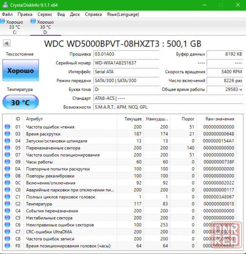Click the Интерфейс field Serial ATA
246x254 pixels.
pos(126,72)
